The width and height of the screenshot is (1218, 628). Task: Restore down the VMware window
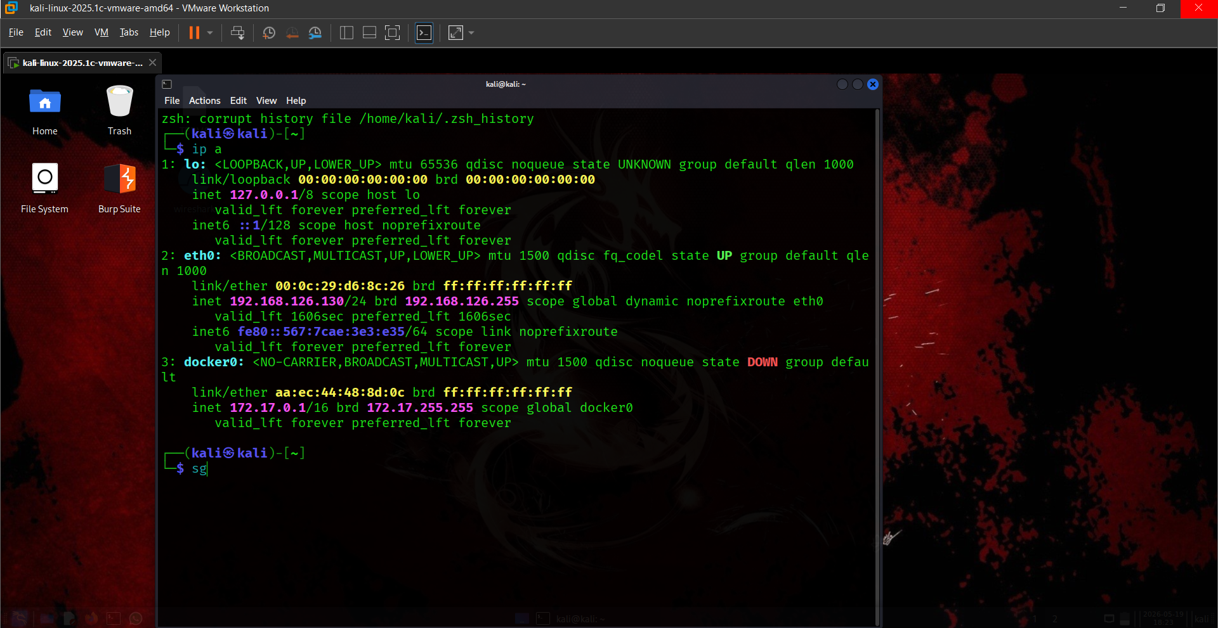point(1160,8)
